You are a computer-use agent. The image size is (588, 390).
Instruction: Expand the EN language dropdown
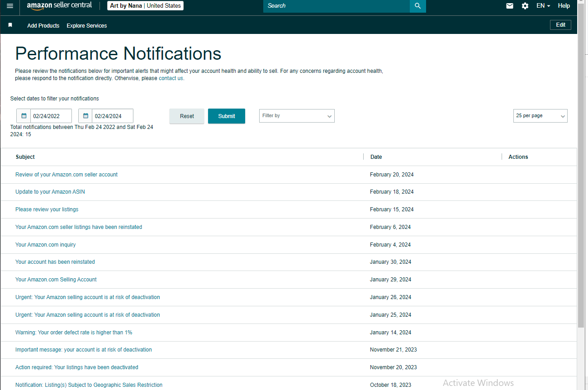coord(543,6)
